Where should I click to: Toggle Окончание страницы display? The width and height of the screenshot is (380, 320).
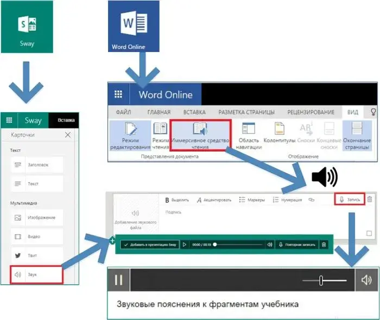(357, 136)
